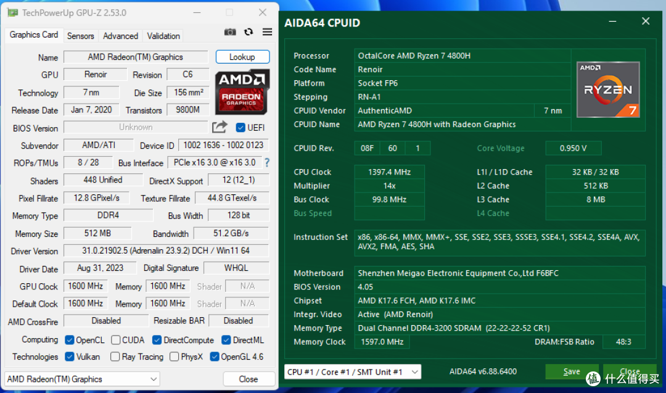
Task: Toggle the DirectCompute checkbox
Action: pos(157,340)
